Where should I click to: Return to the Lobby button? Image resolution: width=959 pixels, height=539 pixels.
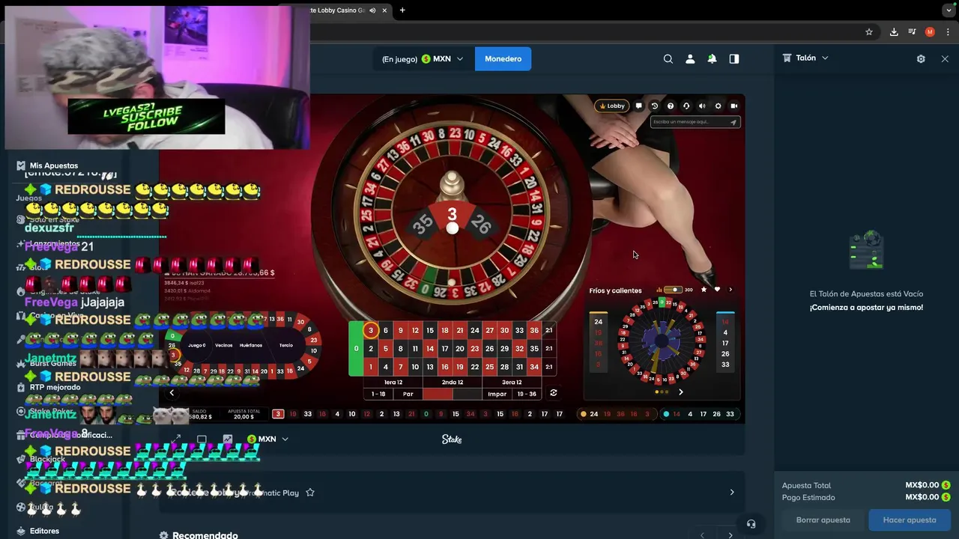(x=612, y=106)
